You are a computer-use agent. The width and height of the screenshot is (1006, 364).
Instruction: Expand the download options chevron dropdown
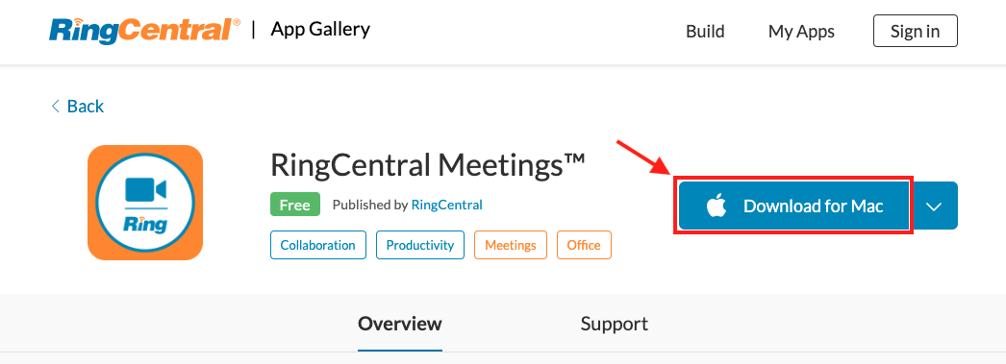coord(934,206)
